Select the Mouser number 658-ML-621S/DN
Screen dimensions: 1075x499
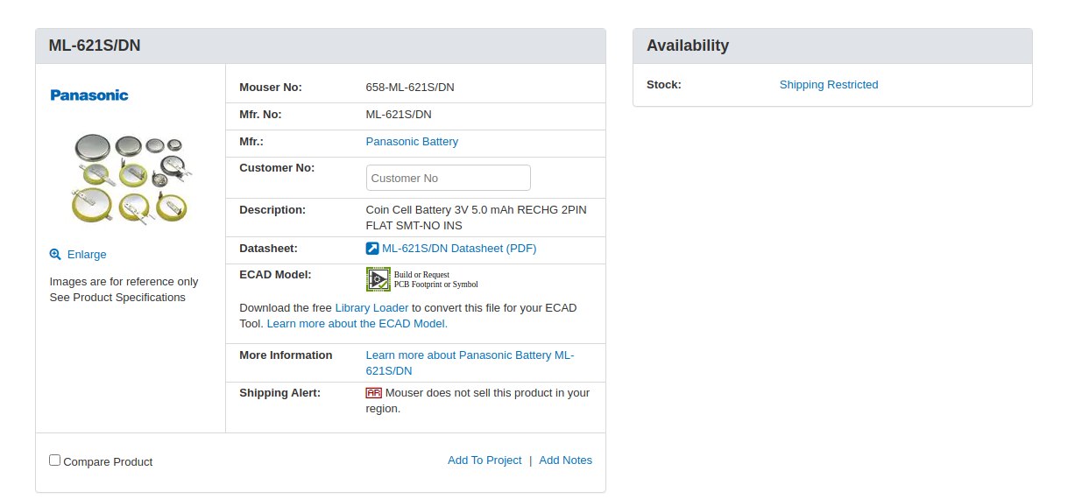point(410,88)
